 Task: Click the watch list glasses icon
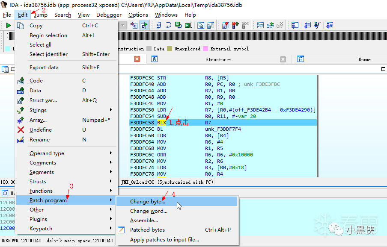click(x=260, y=25)
